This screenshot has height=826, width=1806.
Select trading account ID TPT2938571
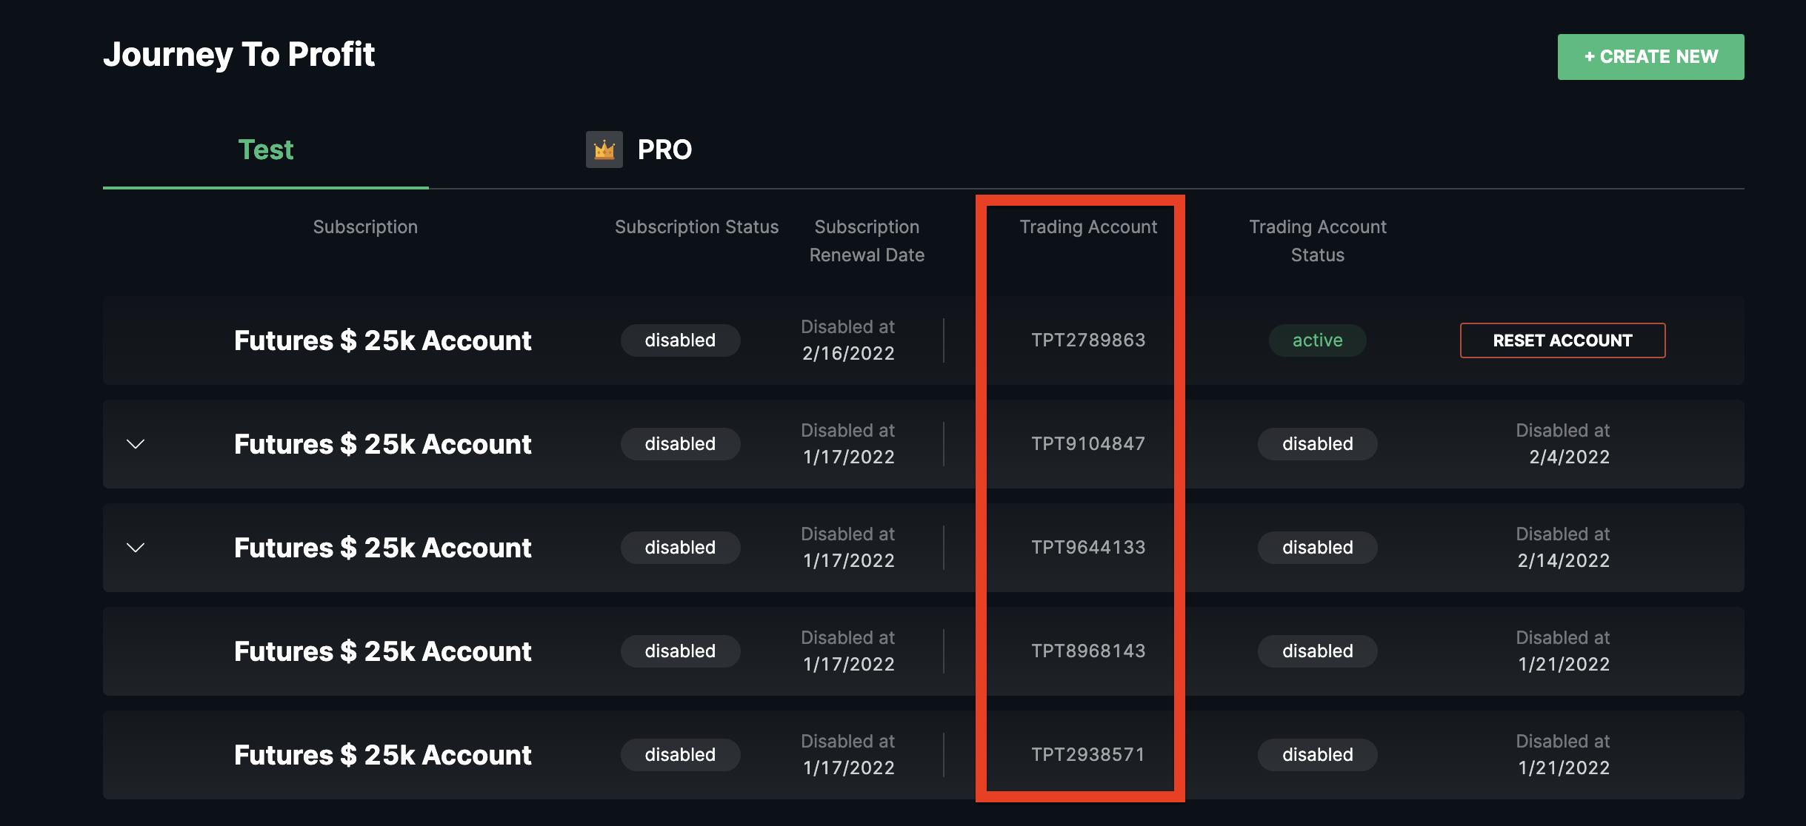click(x=1088, y=755)
